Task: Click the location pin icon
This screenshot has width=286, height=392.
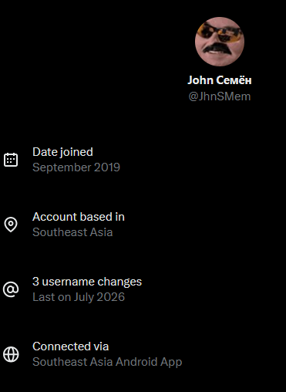Action: (x=11, y=225)
